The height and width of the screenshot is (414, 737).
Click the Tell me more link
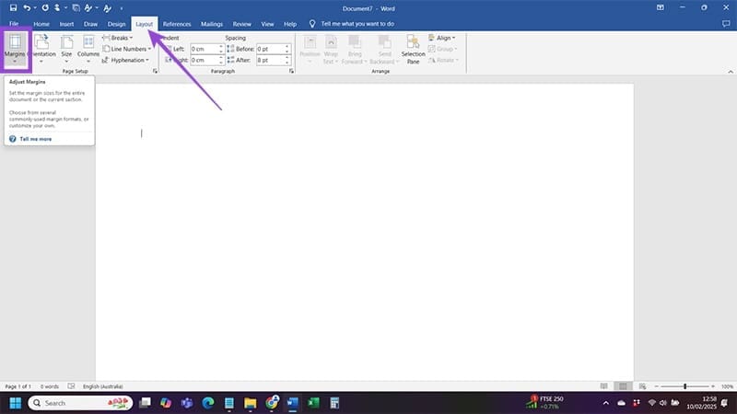click(35, 138)
